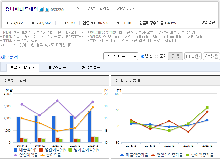The image size is (223, 161).
Task: Click the stock code 033270
Action: (57, 10)
